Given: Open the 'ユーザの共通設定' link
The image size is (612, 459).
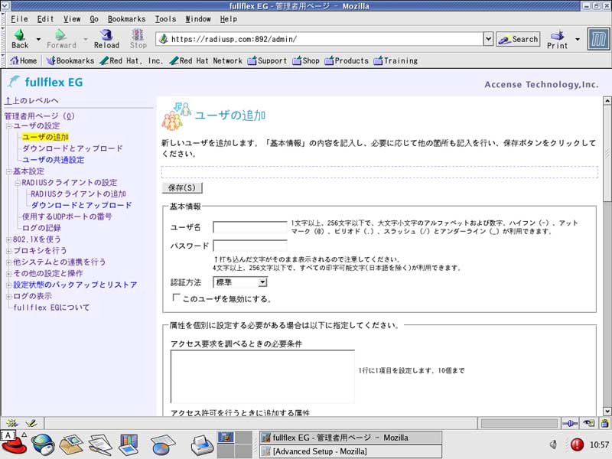Looking at the screenshot, I should pos(53,160).
